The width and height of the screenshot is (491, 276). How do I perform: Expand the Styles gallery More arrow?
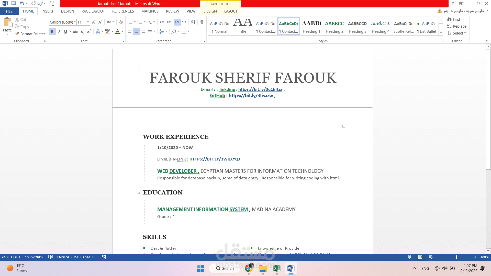click(x=441, y=33)
